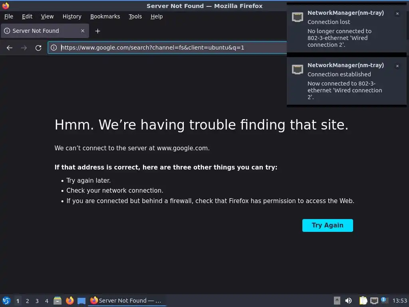The width and height of the screenshot is (409, 307).
Task: Open the application start menu in taskbar
Action: point(6,301)
